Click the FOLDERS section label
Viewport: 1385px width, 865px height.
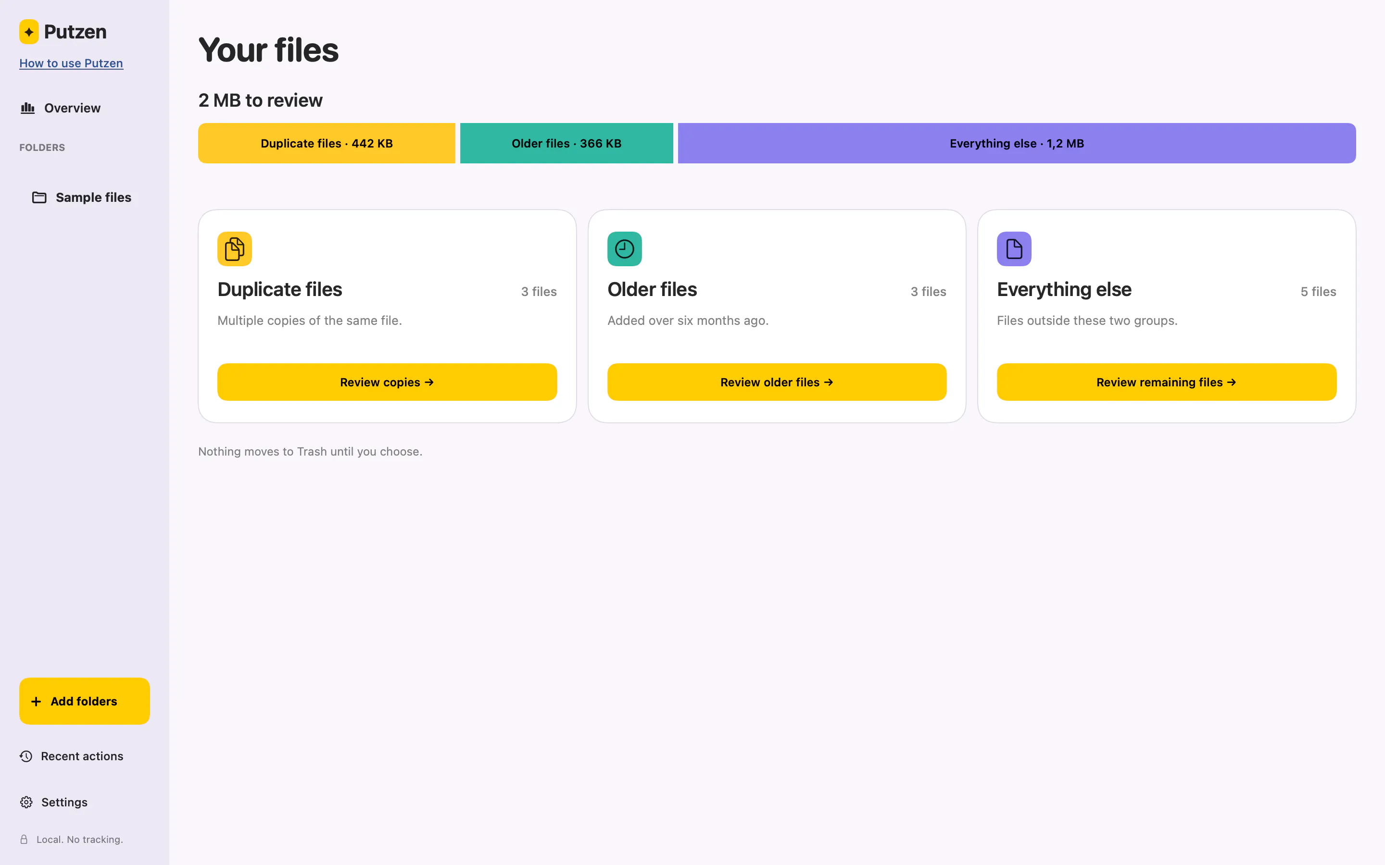click(42, 148)
